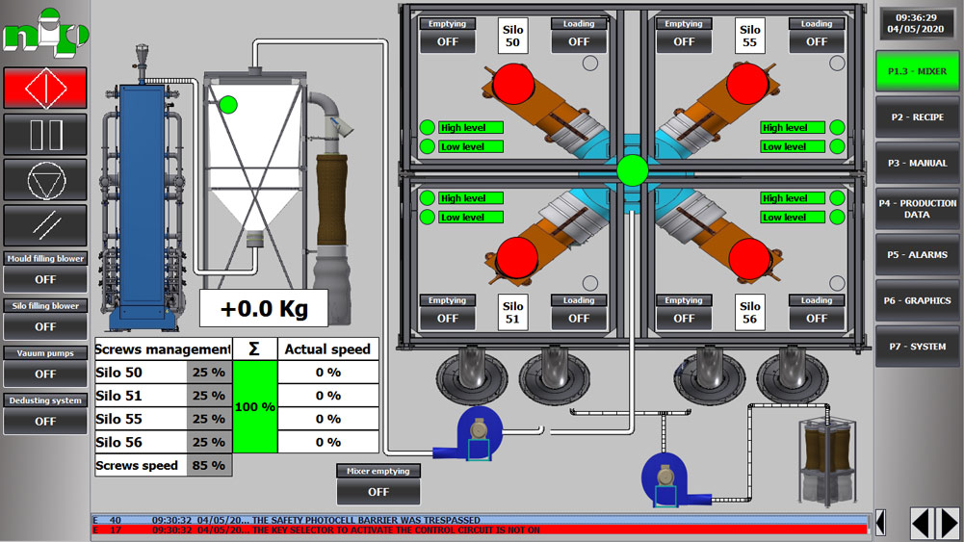Click the red diamond start icon
Image resolution: width=964 pixels, height=542 pixels.
point(45,89)
